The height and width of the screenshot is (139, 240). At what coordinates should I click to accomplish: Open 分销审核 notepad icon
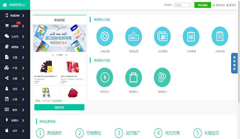tap(220, 36)
